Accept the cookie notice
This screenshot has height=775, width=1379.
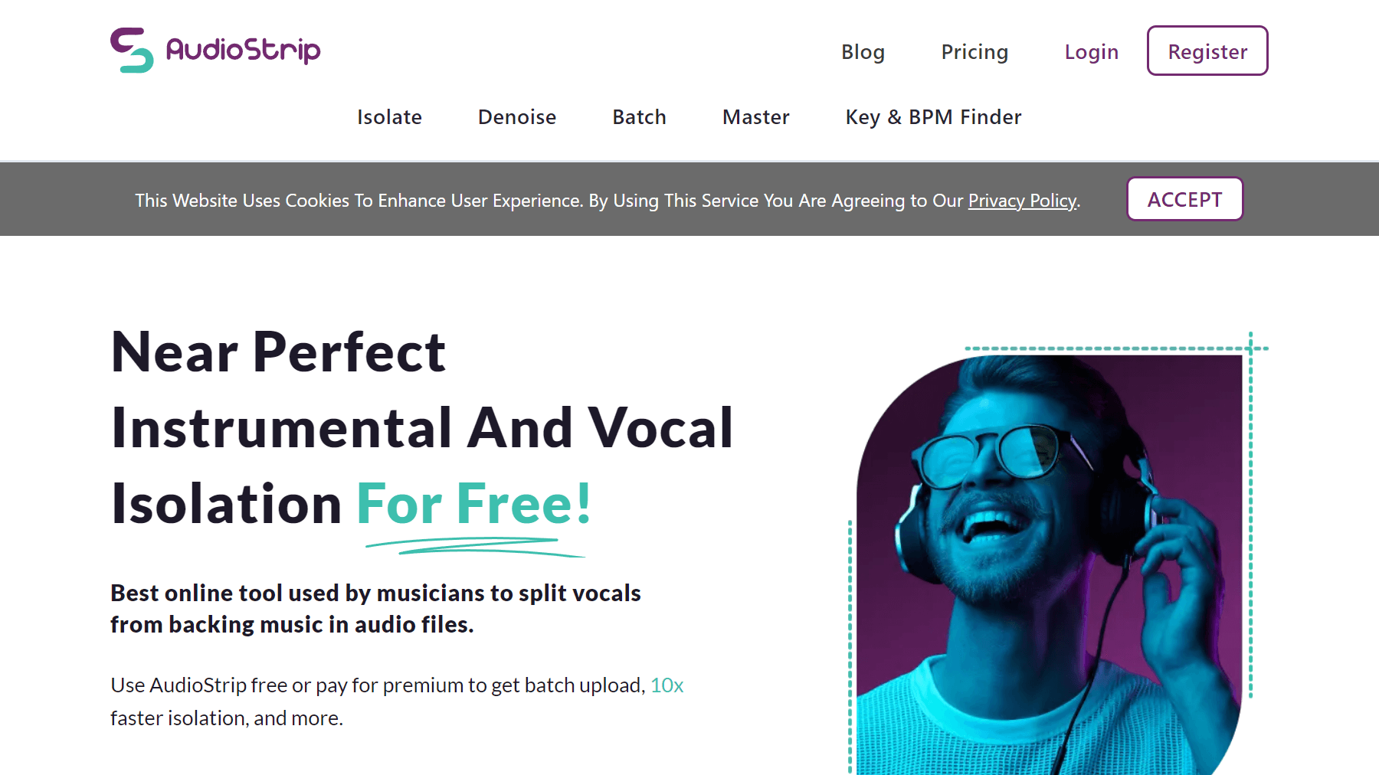pyautogui.click(x=1184, y=199)
